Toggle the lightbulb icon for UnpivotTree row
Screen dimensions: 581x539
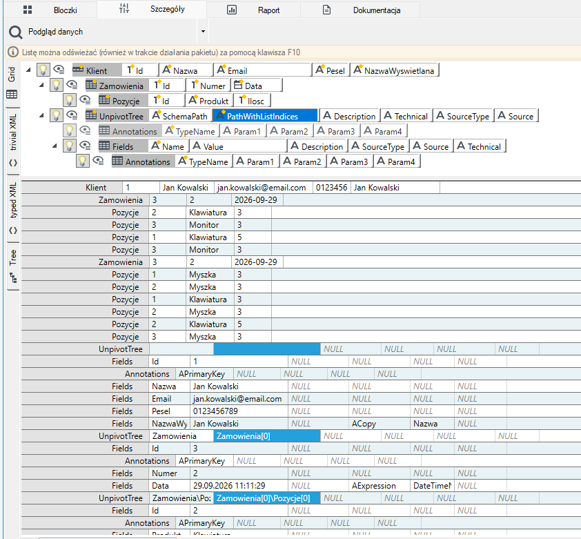pos(57,115)
